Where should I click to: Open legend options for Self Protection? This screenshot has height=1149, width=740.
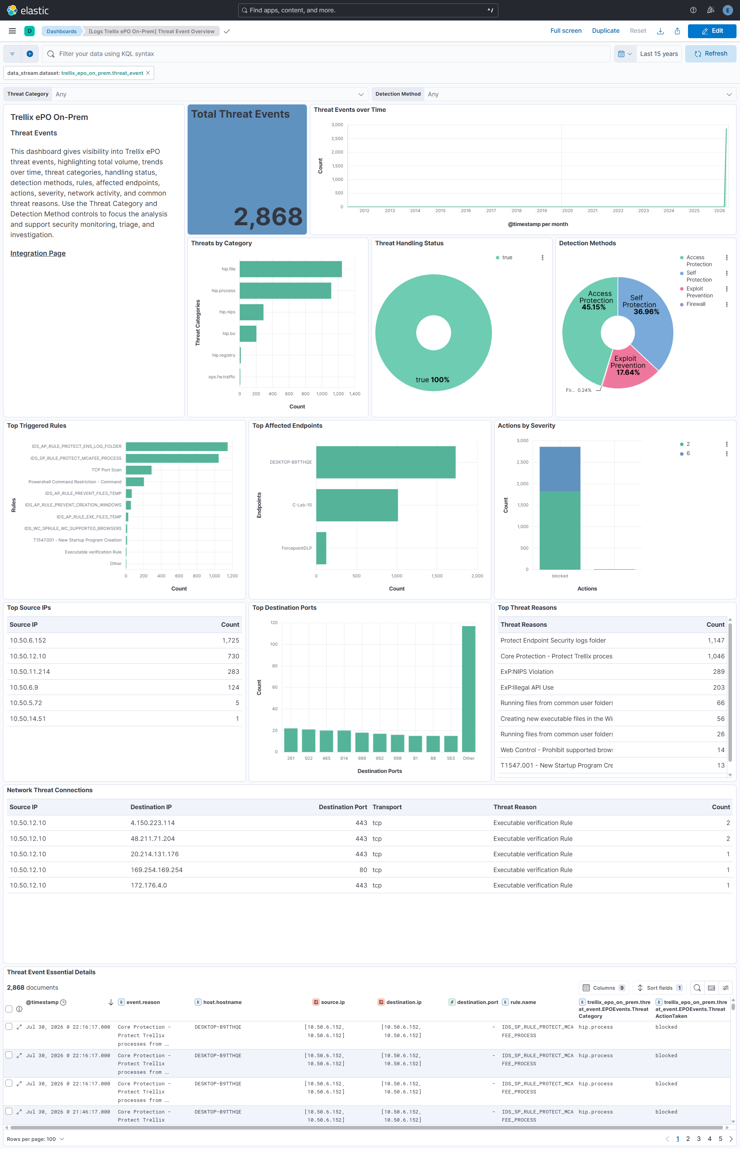727,273
